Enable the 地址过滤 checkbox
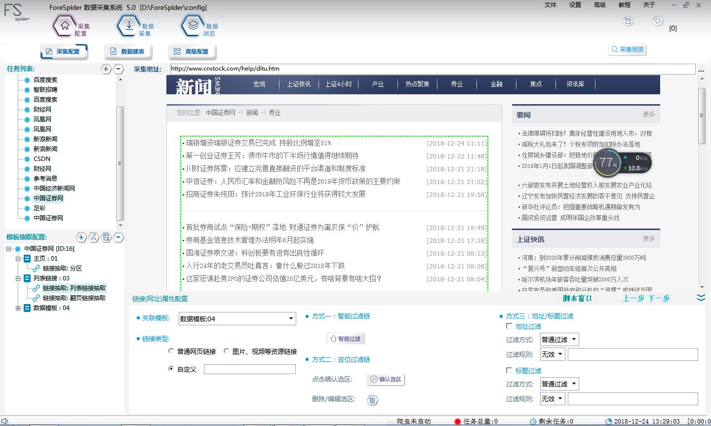The image size is (711, 426). tap(509, 326)
